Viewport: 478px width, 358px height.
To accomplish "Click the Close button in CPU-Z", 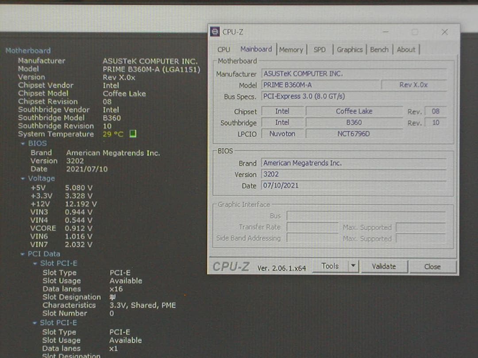I will (x=432, y=267).
